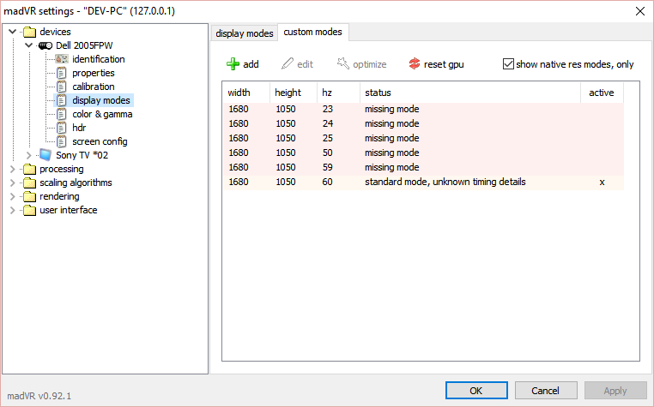Click the Dell 2005FPW device icon
654x407 pixels.
click(x=45, y=45)
